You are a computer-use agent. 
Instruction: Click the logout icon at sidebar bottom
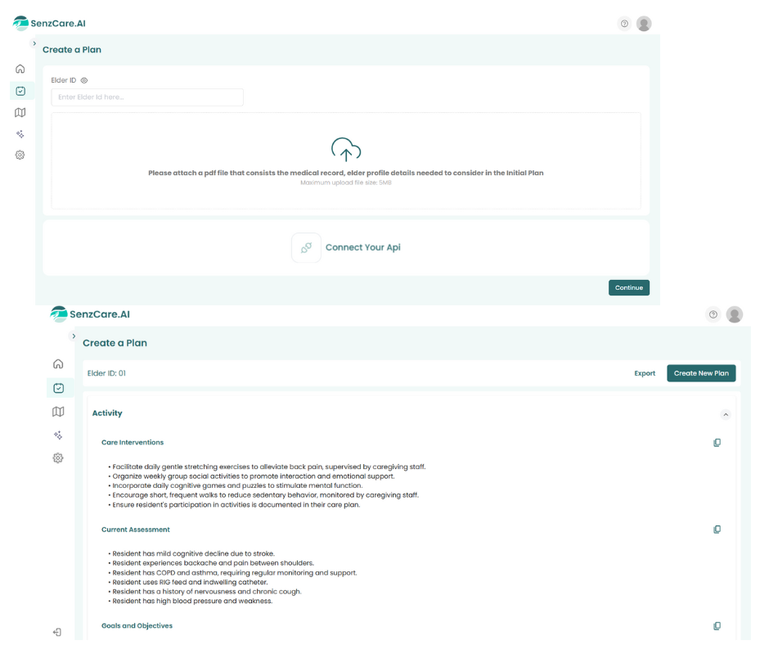tap(57, 632)
